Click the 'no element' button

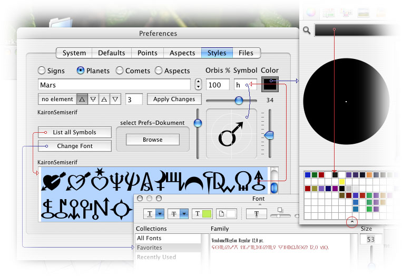[x=57, y=99]
